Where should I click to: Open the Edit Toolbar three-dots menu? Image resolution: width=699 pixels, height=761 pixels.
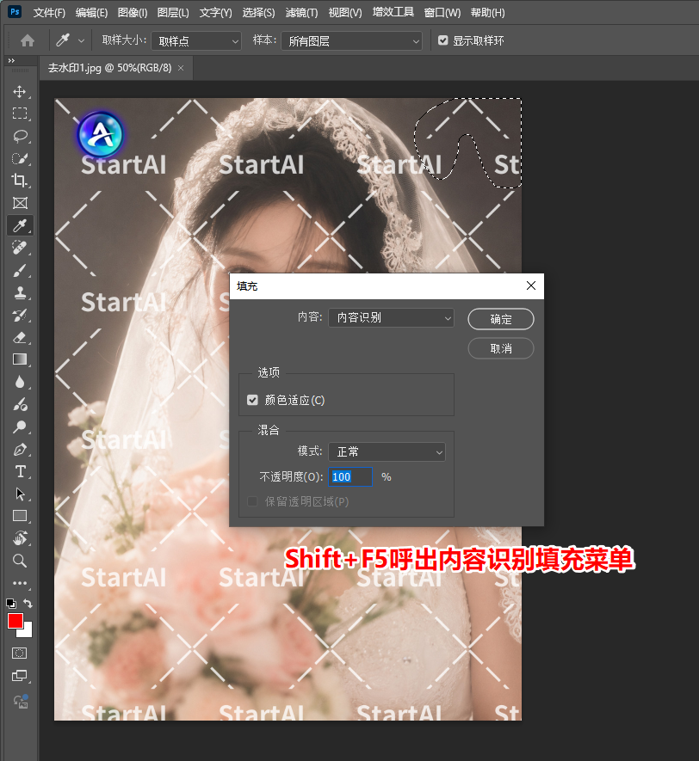(20, 583)
